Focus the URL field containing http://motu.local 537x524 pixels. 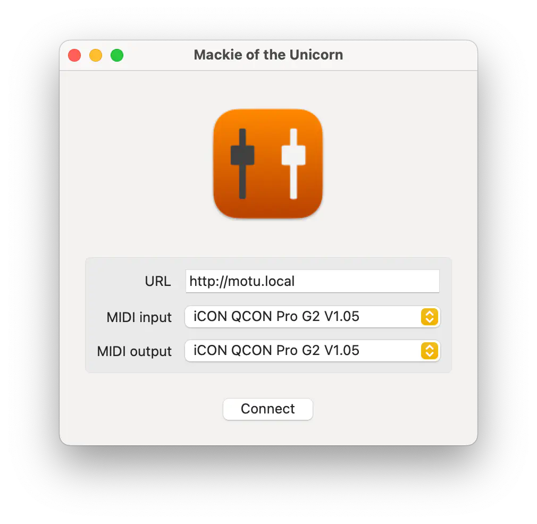tap(312, 281)
